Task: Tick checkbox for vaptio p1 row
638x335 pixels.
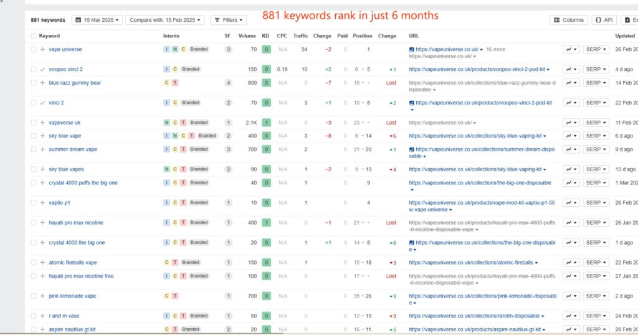Action: (34, 202)
